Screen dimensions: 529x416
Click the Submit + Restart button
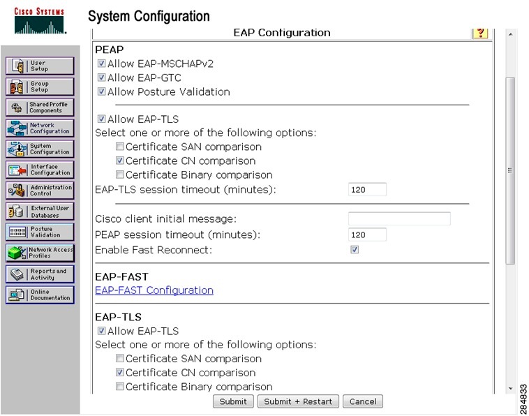pos(298,401)
